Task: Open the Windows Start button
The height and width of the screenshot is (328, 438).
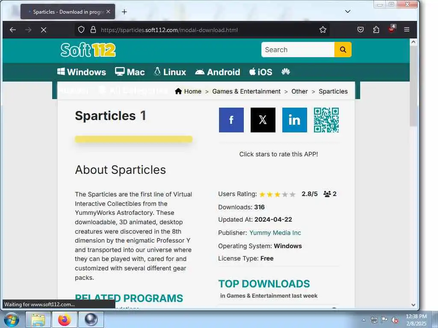Action: click(11, 319)
